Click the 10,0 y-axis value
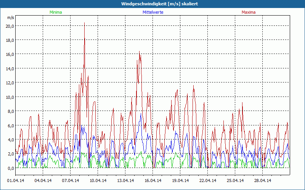 (x=10, y=97)
